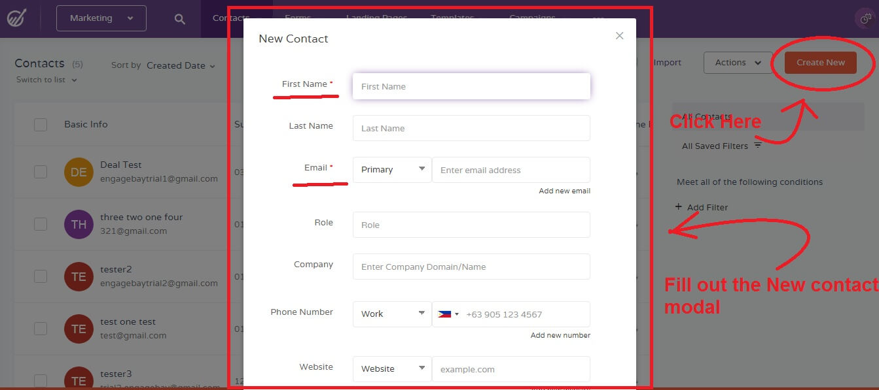The height and width of the screenshot is (390, 879).
Task: Check the checkbox next to test one test
Action: coord(41,329)
